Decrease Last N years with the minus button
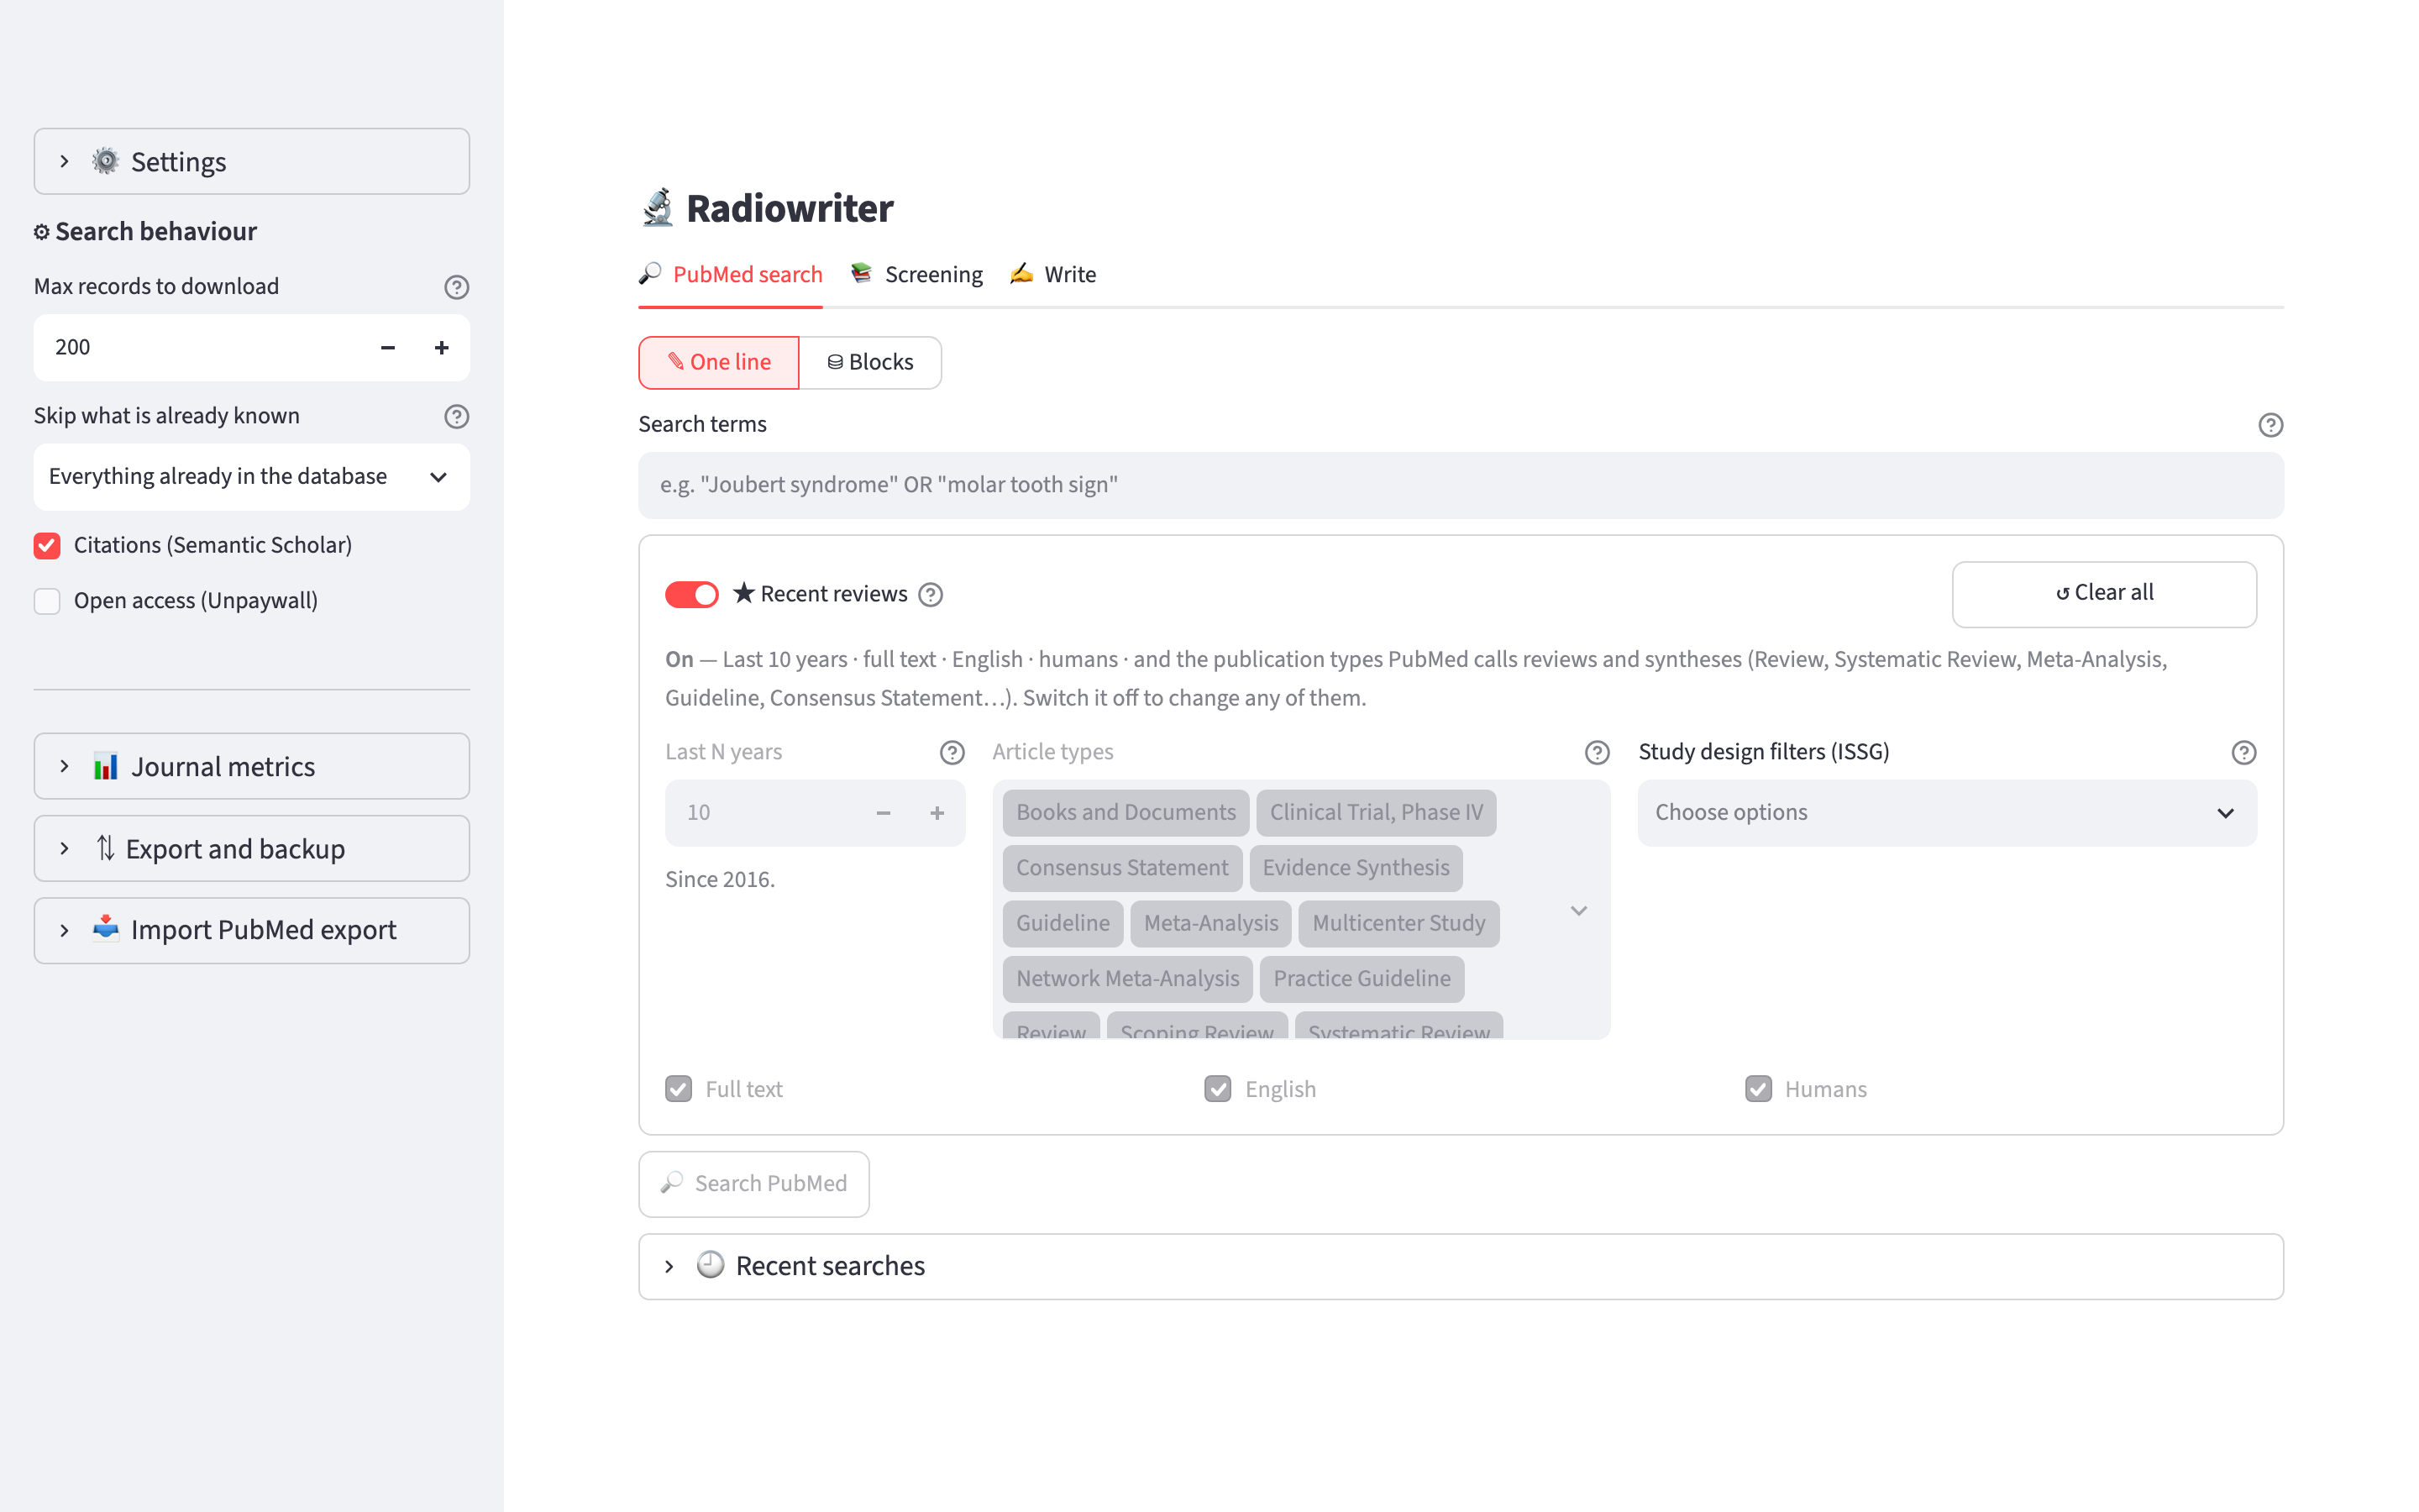This screenshot has height=1512, width=2419. [883, 813]
